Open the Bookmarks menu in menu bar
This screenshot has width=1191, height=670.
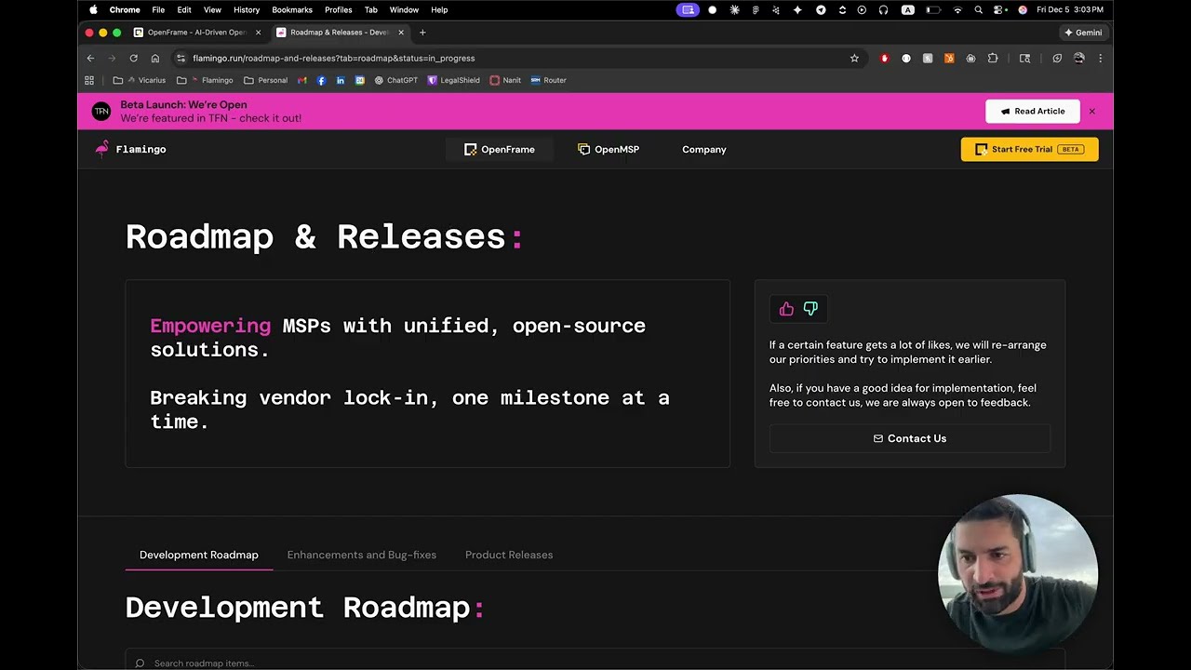pos(292,9)
